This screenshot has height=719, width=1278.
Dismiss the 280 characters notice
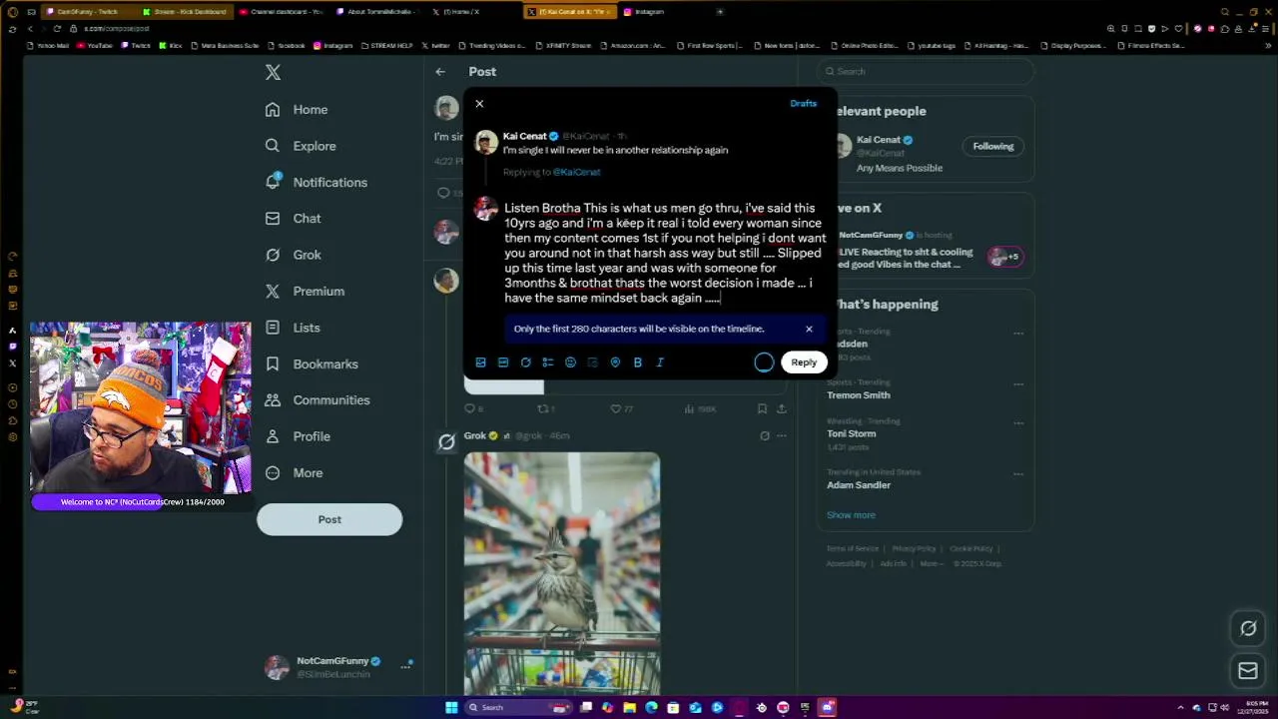809,329
